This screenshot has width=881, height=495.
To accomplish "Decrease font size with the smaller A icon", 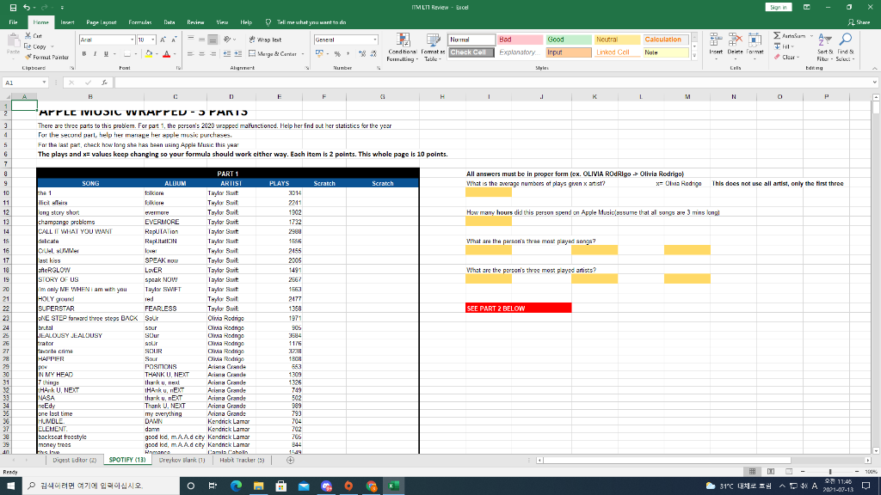I will (x=174, y=40).
